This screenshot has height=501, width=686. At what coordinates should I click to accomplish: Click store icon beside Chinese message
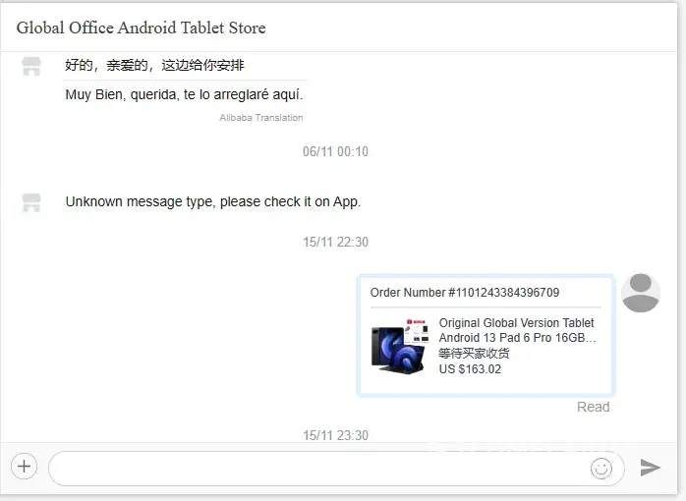point(31,67)
